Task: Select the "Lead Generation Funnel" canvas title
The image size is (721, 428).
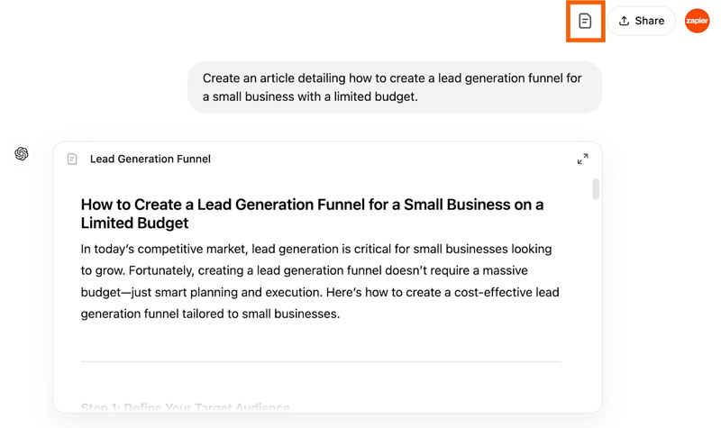Action: click(x=150, y=159)
